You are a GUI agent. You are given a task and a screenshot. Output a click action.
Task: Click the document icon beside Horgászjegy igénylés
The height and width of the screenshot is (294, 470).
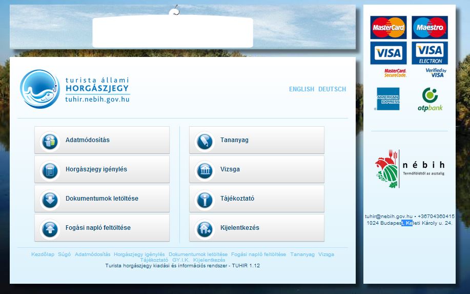(50, 170)
